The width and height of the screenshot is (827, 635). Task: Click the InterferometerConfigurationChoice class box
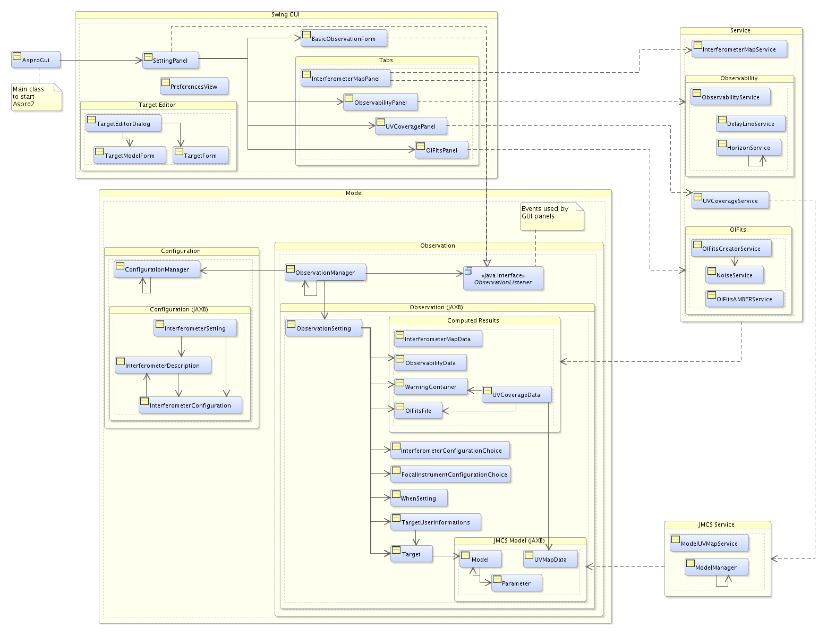[450, 451]
